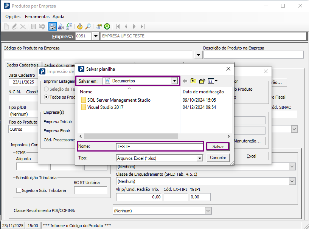The height and width of the screenshot is (229, 309).
Task: Click the BC ST Unitária input field
Action: coord(91,190)
